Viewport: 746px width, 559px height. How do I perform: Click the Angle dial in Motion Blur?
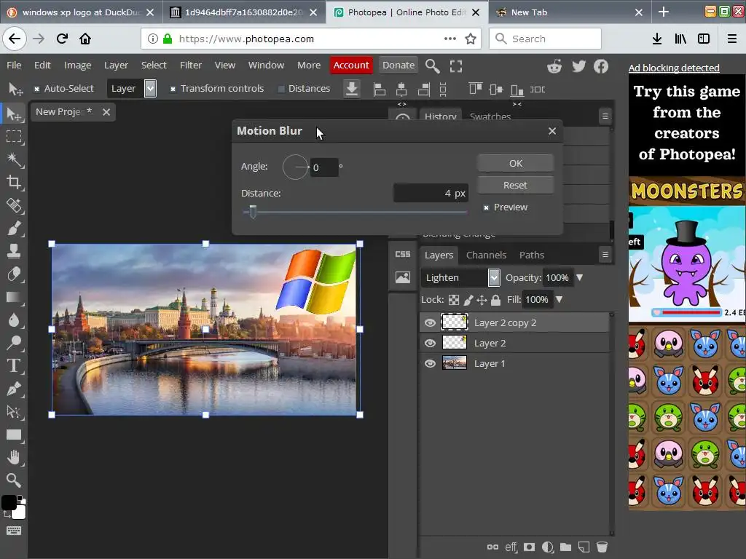296,167
